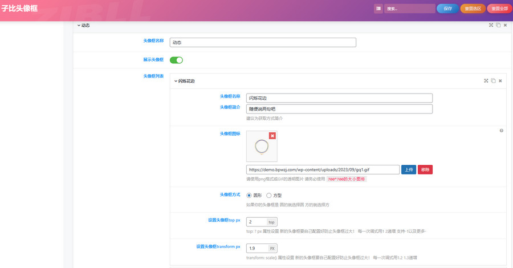
Task: Select the 方型 radio option
Action: pos(268,196)
